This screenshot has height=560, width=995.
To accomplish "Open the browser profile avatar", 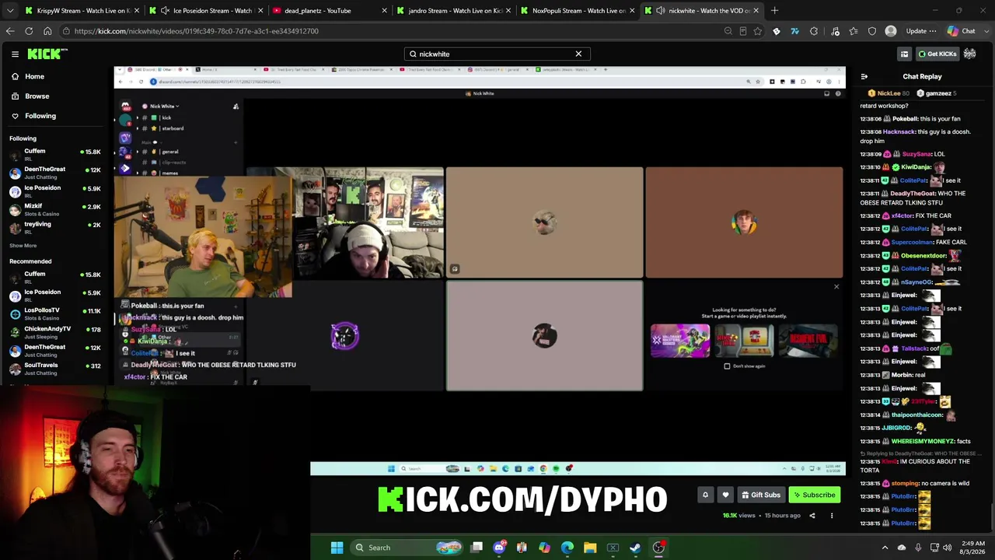I will click(891, 31).
